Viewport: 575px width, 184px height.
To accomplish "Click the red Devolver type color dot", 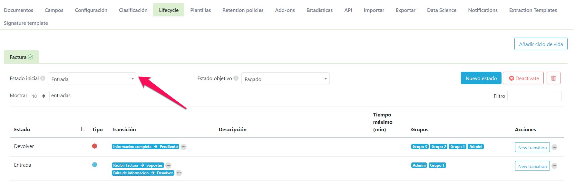I will coord(94,146).
